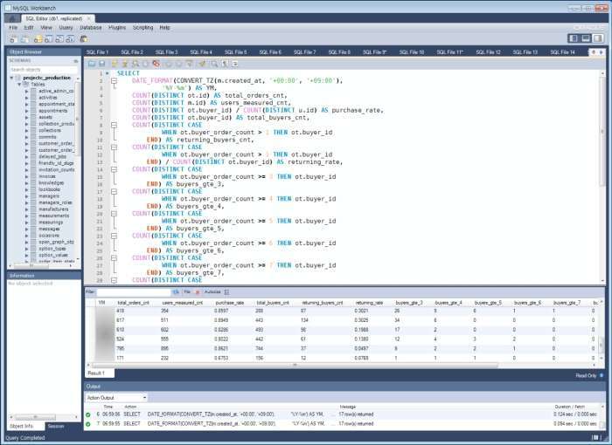
Task: Click the Save script icon in editor toolbar
Action: click(102, 64)
